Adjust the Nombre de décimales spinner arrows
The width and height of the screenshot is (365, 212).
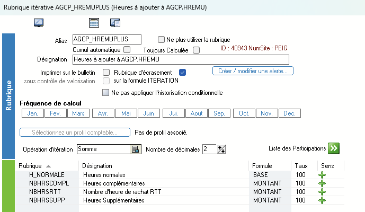(x=221, y=149)
